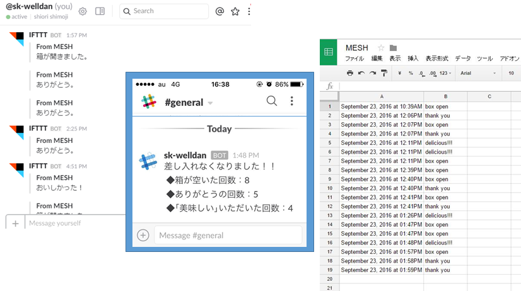Click cell with September 23, 2016 at 10:39AM
Viewport: 521px width, 291px height.
click(x=382, y=106)
